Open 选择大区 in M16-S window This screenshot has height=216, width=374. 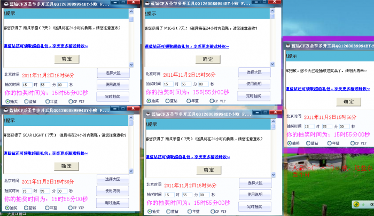[x=254, y=72]
